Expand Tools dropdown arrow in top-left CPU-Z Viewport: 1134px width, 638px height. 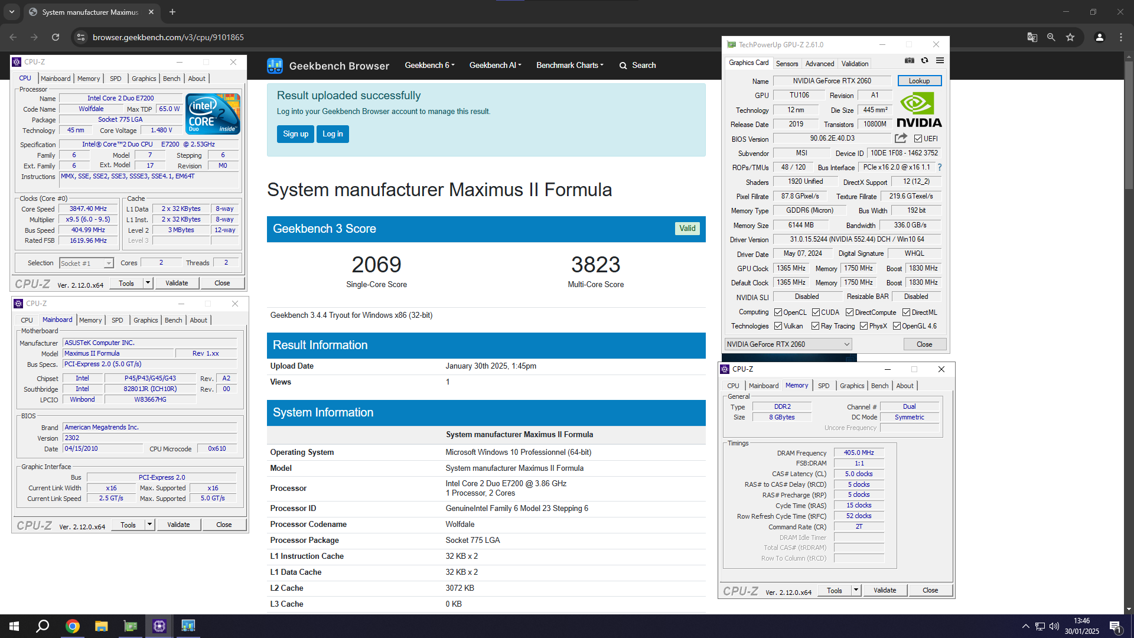coord(148,283)
